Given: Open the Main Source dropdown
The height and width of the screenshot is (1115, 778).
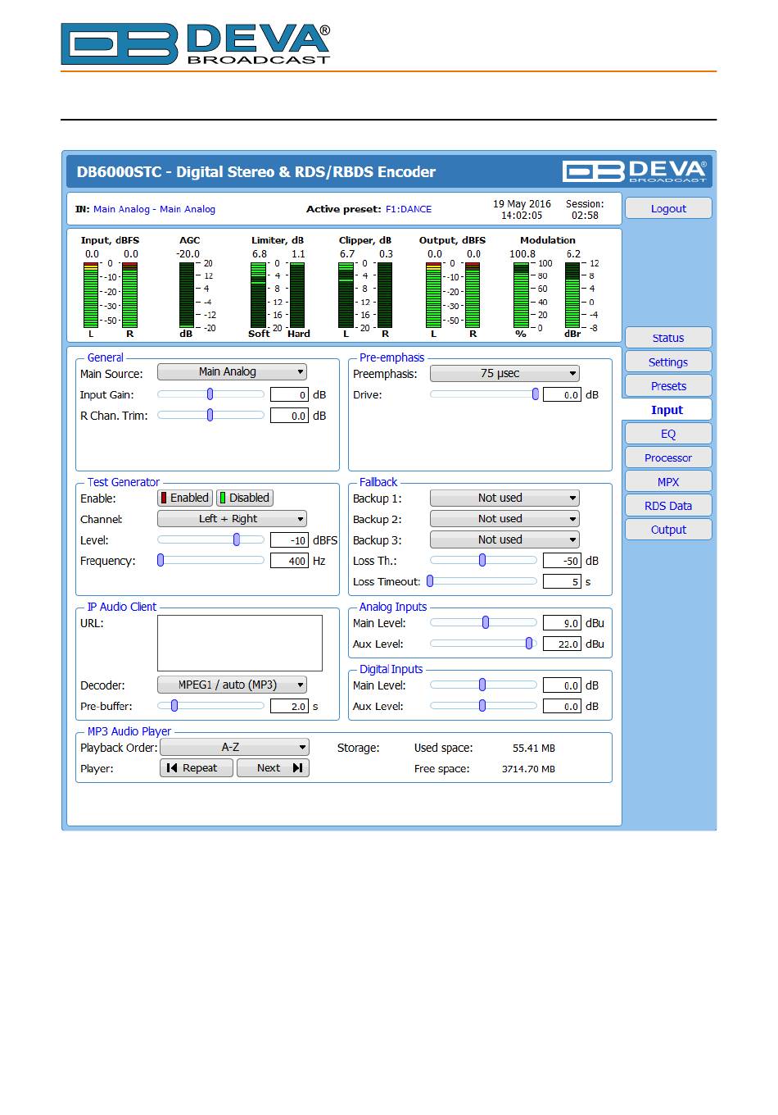Looking at the screenshot, I should point(232,372).
